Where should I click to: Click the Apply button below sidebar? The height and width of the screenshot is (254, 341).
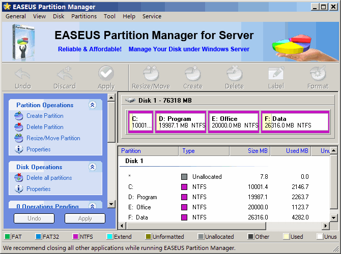point(85,218)
